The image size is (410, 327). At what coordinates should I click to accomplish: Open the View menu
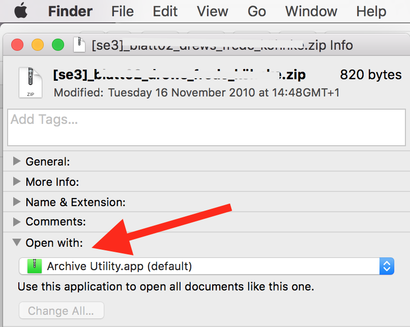click(212, 11)
